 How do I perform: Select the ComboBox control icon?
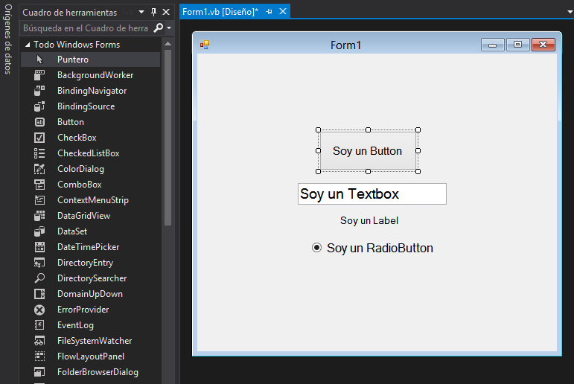(x=39, y=185)
